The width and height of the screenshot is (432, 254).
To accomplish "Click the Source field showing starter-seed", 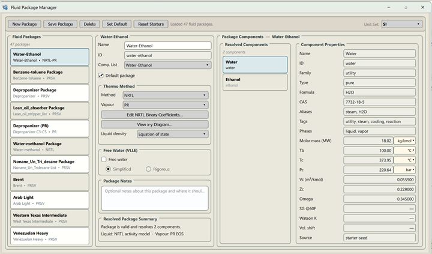I will pos(379,238).
